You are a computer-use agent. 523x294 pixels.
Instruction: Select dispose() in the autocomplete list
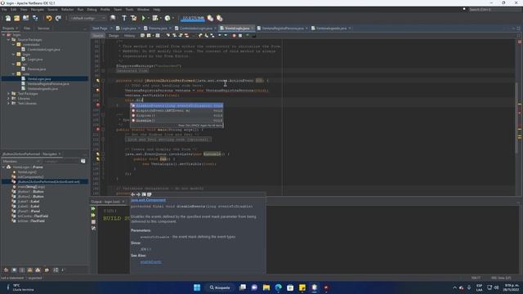point(177,115)
